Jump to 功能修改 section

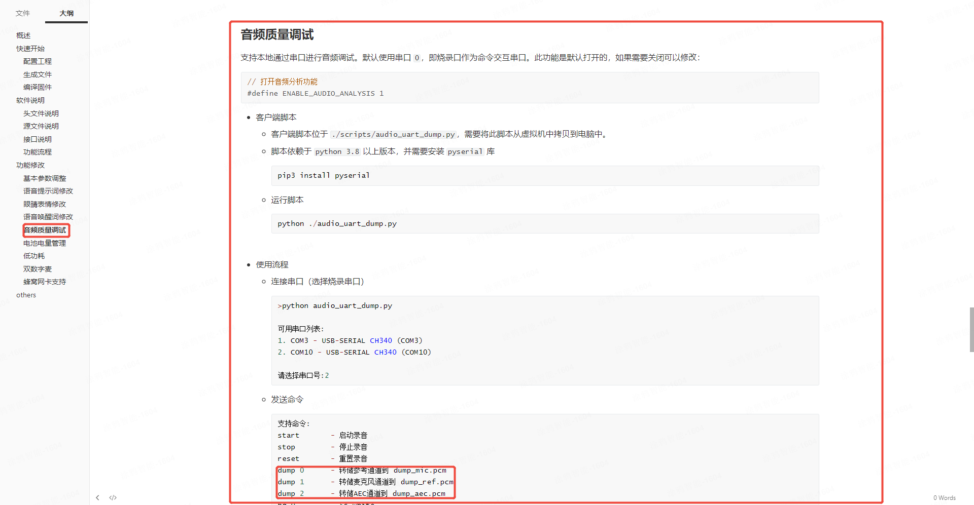point(30,165)
